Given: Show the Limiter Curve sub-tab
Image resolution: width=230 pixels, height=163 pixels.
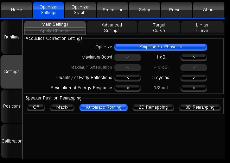Looking at the screenshot, I should pyautogui.click(x=202, y=28).
